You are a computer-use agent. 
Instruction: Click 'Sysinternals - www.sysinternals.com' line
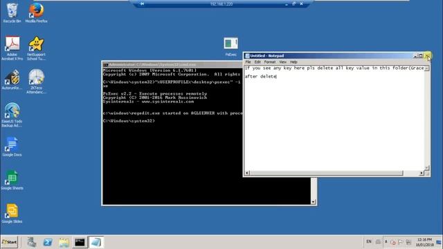[148, 102]
